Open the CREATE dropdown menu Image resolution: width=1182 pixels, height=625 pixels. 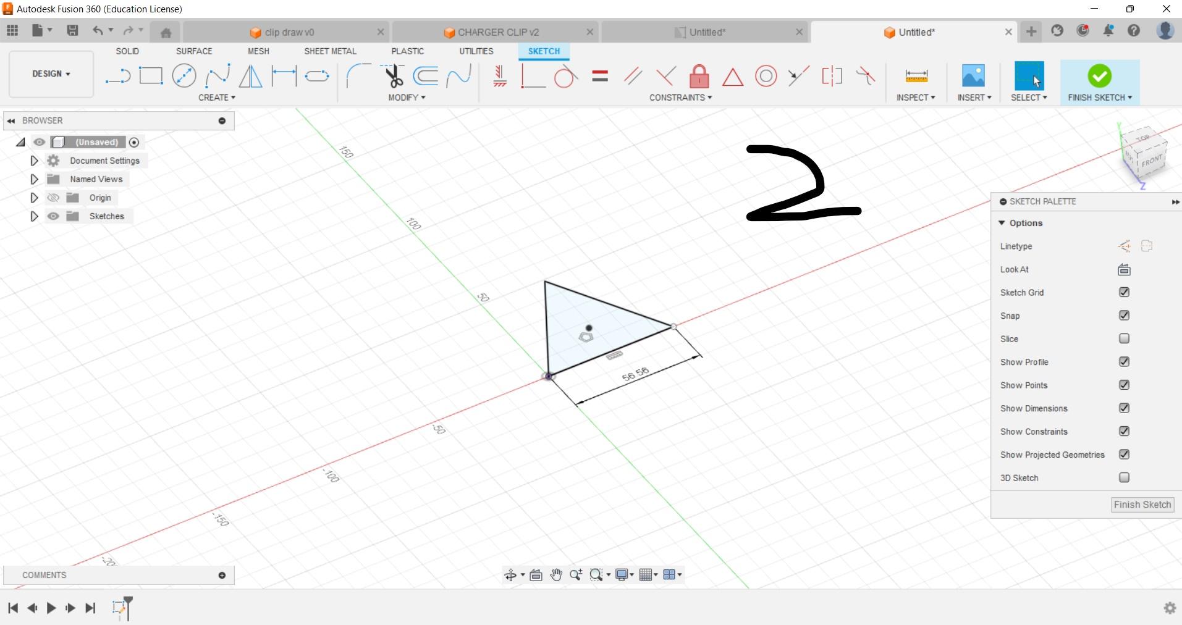[217, 97]
